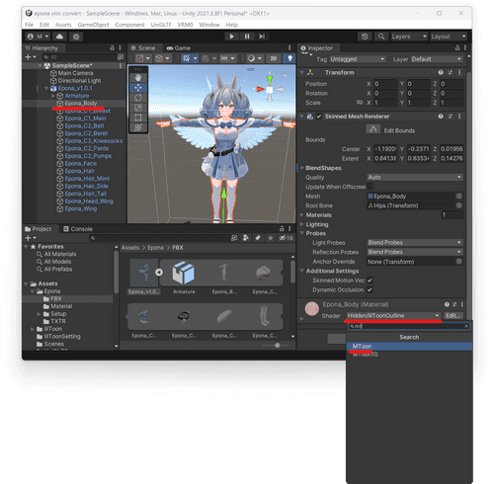Click the Project create plus button

[30, 238]
